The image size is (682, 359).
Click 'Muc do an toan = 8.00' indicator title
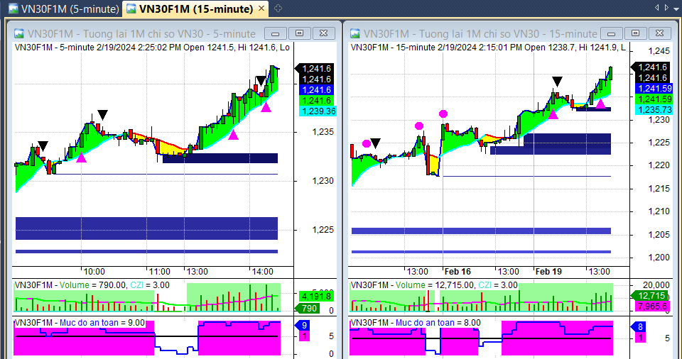(x=438, y=323)
